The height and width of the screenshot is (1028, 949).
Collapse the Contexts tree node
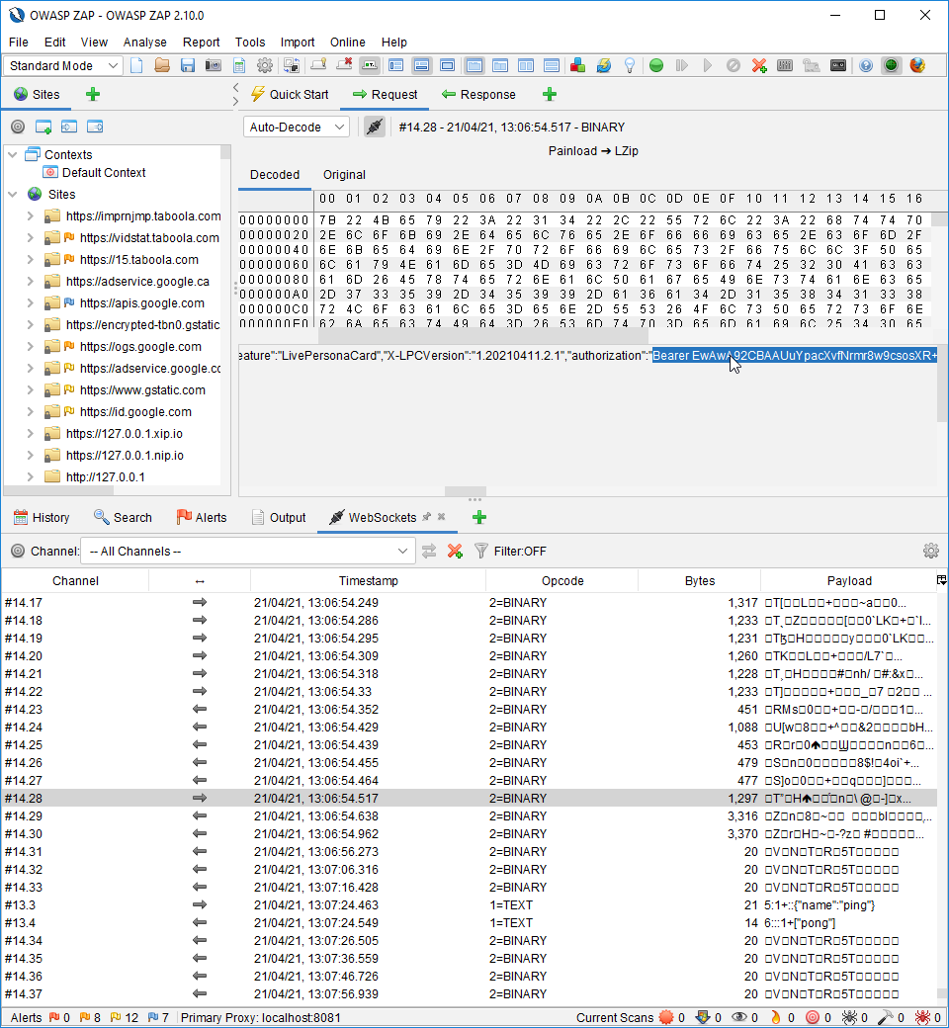pos(13,155)
